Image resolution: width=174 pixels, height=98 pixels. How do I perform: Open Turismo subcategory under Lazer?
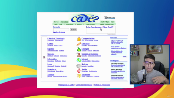pos(57,66)
